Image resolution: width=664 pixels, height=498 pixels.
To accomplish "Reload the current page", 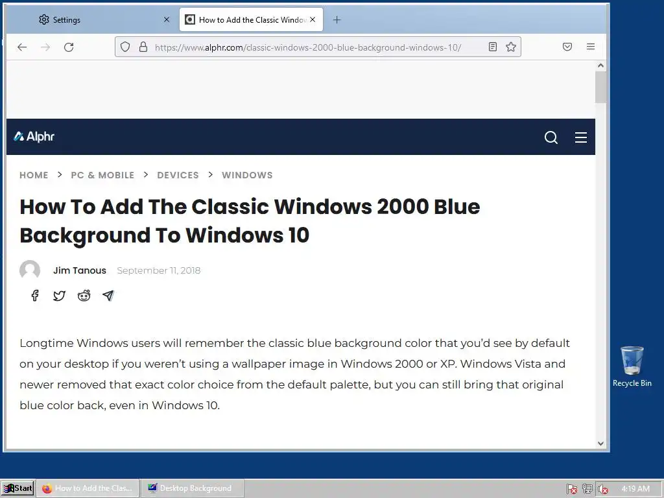I will click(x=69, y=47).
